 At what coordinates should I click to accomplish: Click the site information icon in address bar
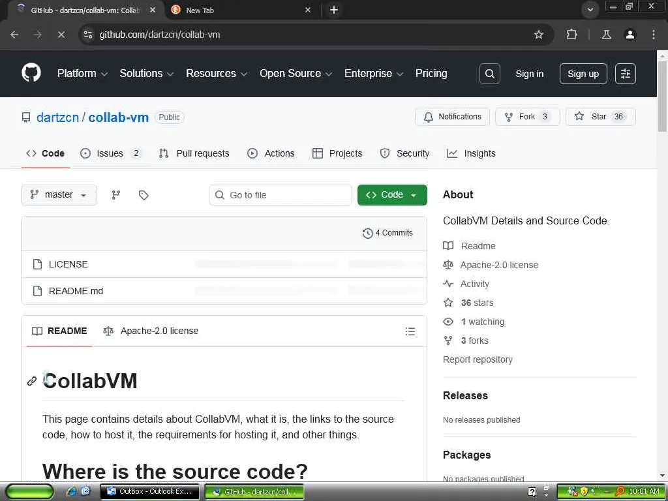[88, 35]
